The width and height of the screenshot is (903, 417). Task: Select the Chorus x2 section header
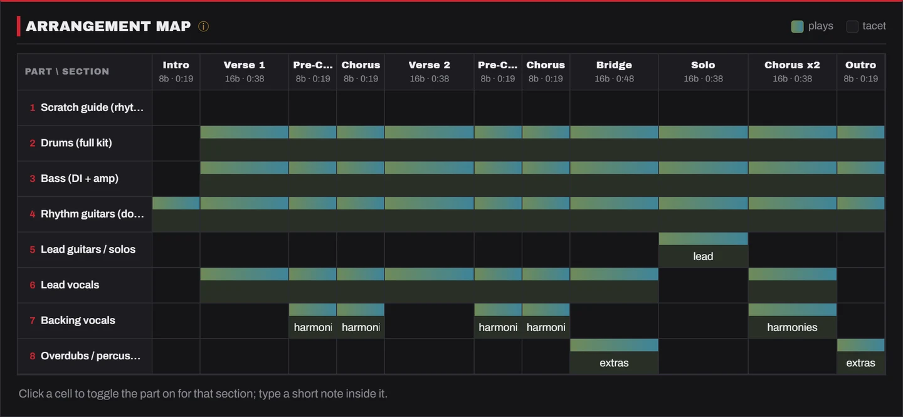(x=793, y=71)
